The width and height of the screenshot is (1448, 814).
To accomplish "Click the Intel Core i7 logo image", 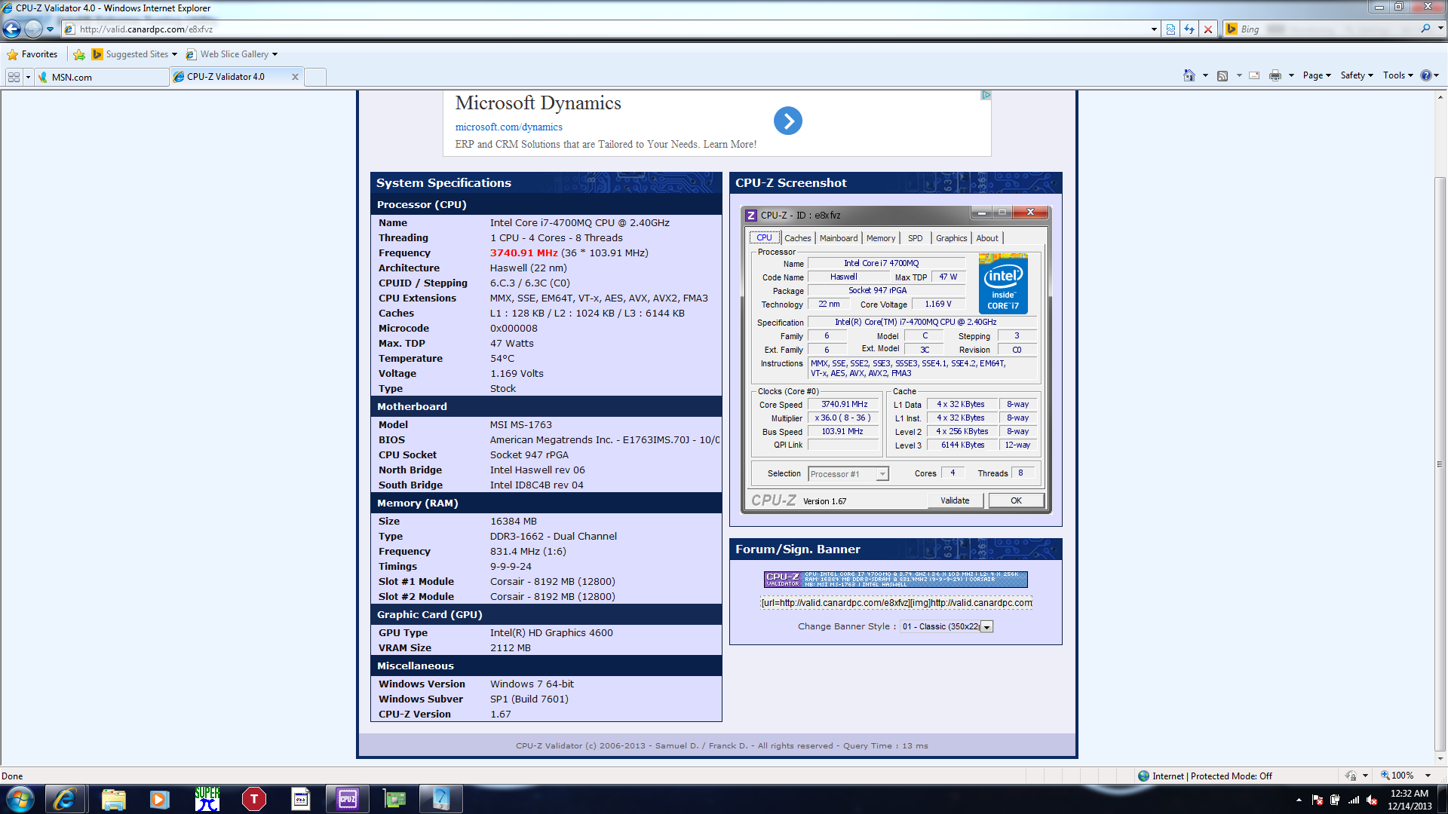I will pos(1003,283).
